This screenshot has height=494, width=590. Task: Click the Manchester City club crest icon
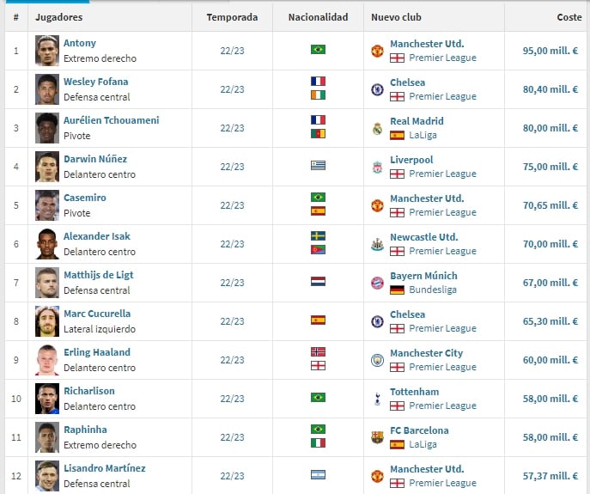pyautogui.click(x=377, y=360)
